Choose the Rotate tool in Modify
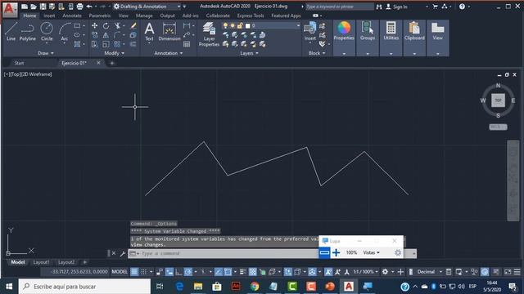This screenshot has height=294, width=524. coord(106,25)
